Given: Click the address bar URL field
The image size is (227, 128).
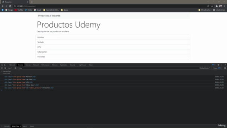Looking at the screenshot, I should coord(110,6).
